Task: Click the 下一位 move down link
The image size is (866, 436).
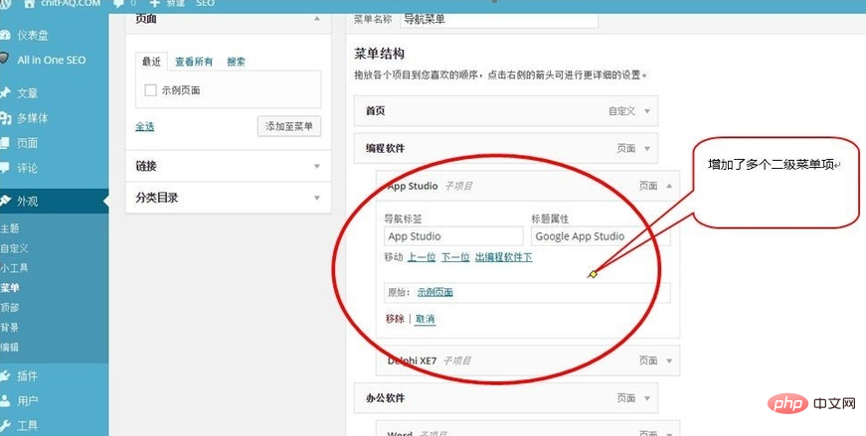Action: click(x=455, y=257)
